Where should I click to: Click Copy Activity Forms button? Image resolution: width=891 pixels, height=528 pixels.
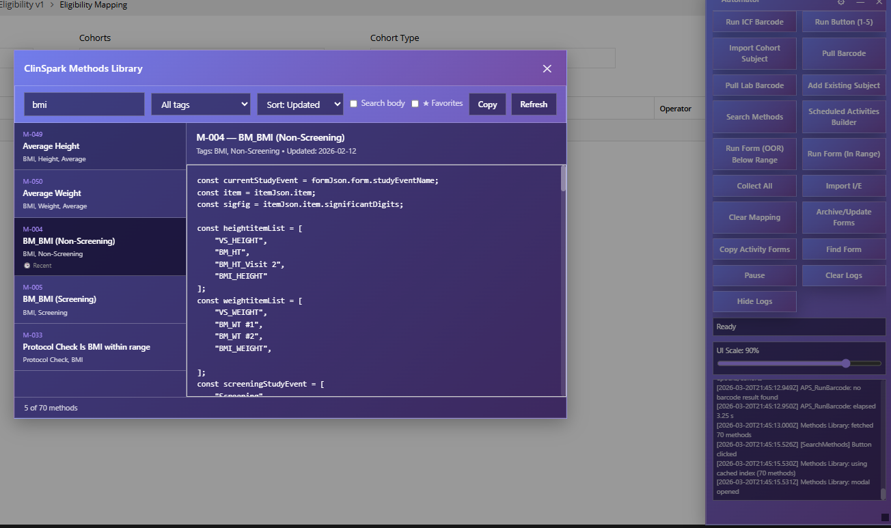754,249
